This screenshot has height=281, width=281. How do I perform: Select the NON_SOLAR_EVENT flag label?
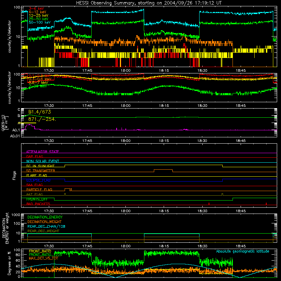[43, 161]
